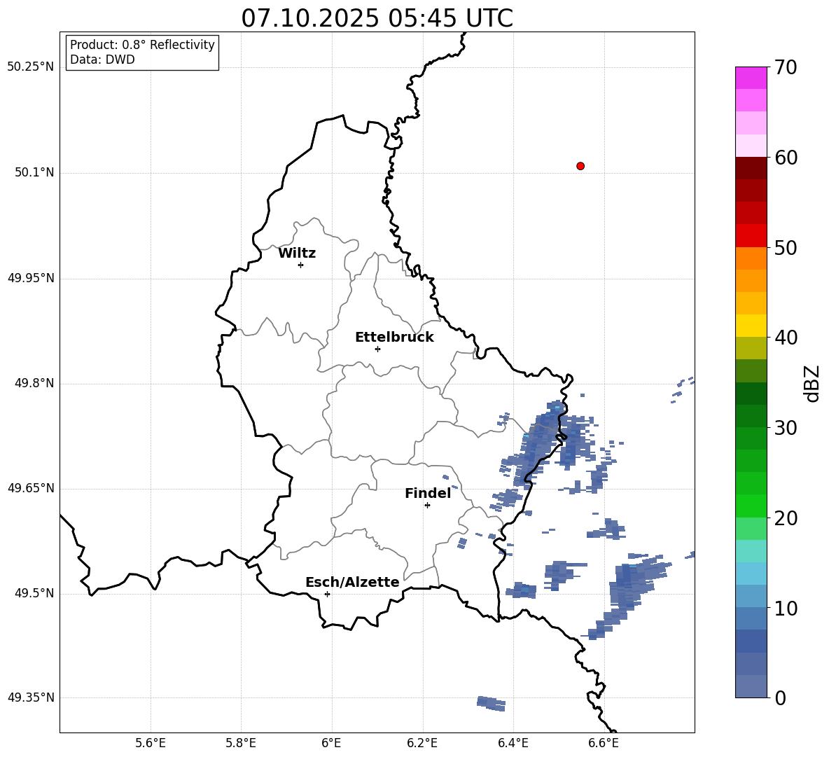Click the 49.35°N latitude label
829x757 pixels.
(31, 697)
